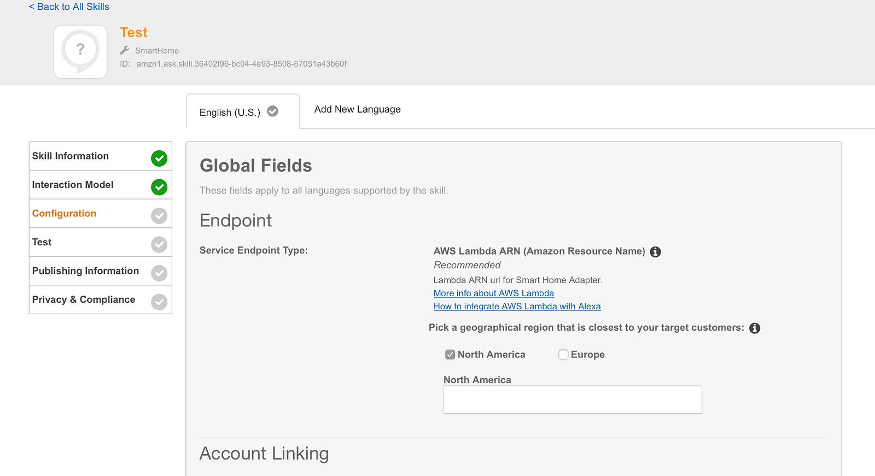Open the Add New Language tab
This screenshot has width=875, height=476.
[x=357, y=109]
